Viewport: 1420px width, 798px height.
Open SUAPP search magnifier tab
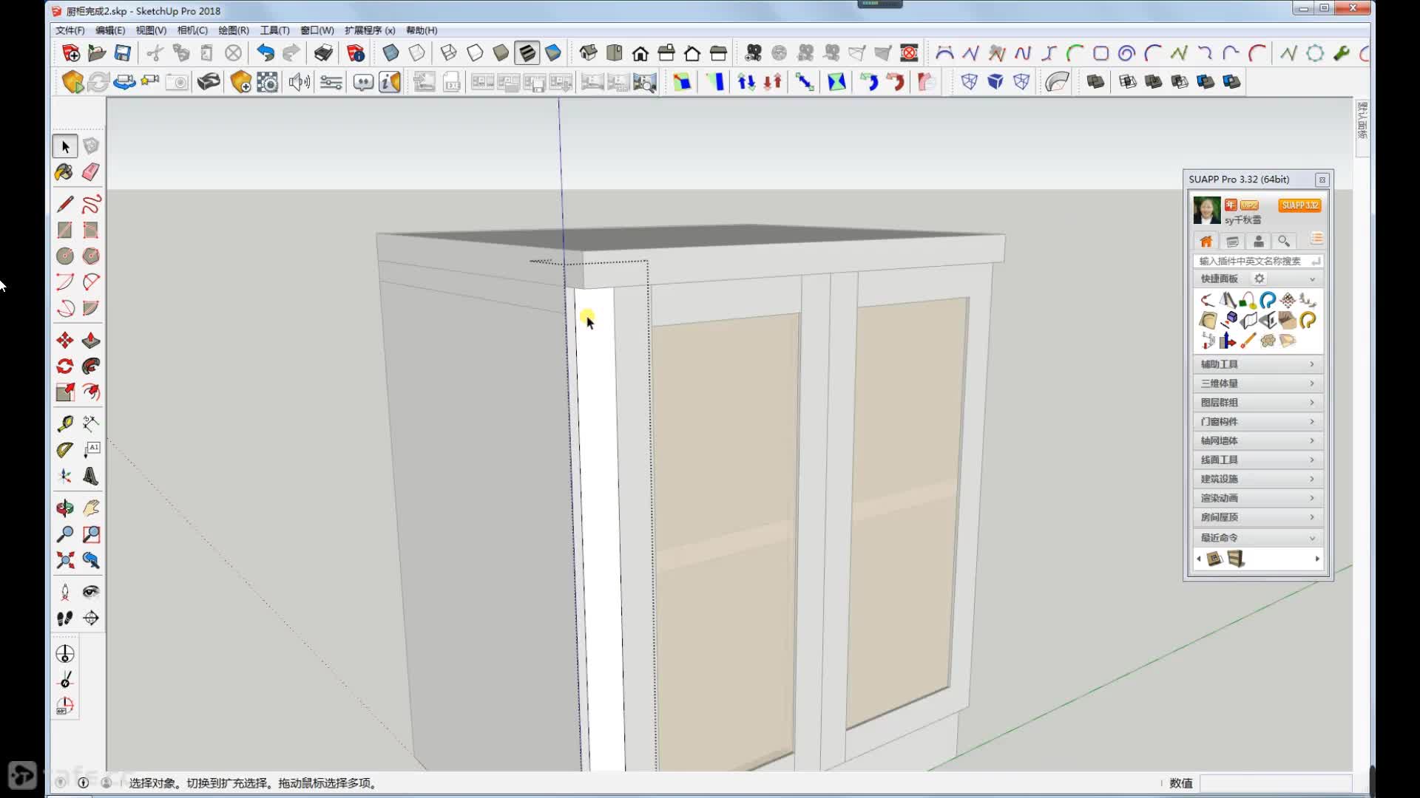click(x=1284, y=242)
